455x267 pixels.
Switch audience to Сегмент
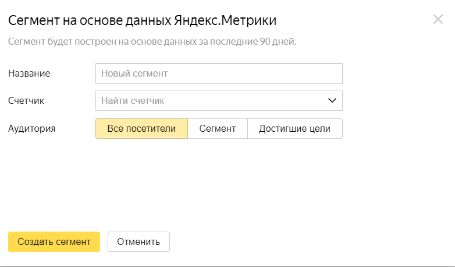click(x=218, y=128)
